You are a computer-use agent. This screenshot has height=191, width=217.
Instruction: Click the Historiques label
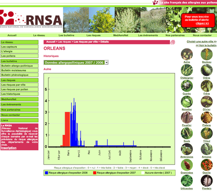coord(51,56)
